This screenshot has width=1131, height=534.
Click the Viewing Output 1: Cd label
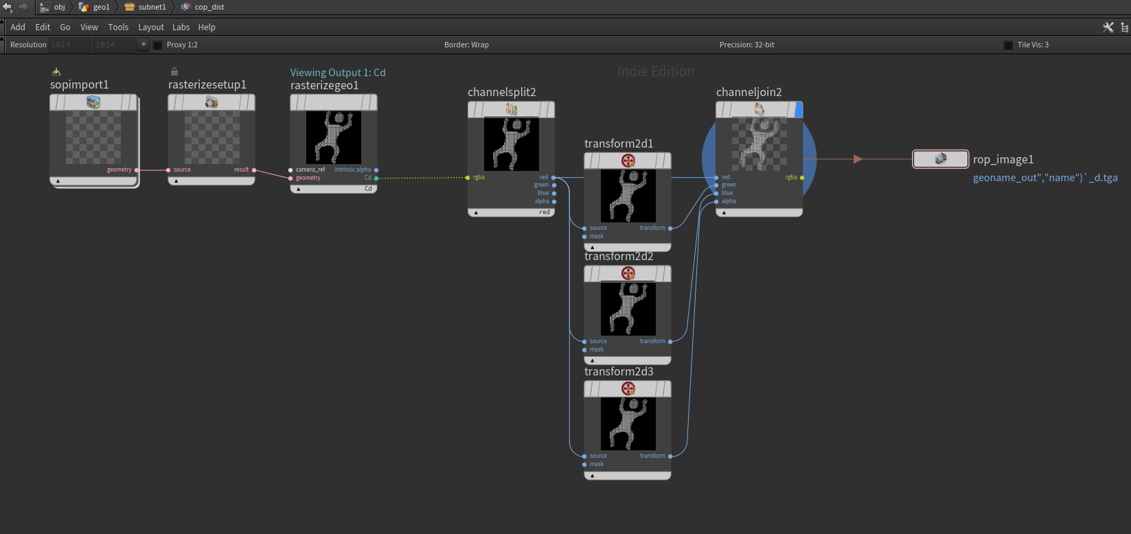[338, 72]
